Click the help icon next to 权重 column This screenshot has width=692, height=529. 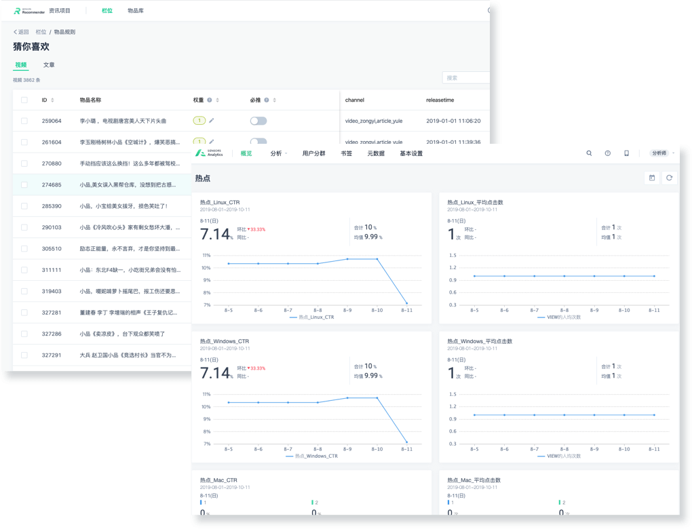[209, 100]
